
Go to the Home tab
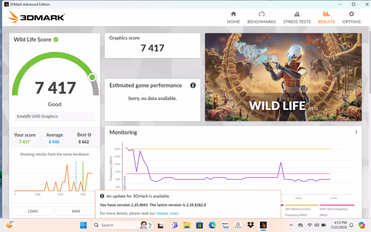click(233, 18)
